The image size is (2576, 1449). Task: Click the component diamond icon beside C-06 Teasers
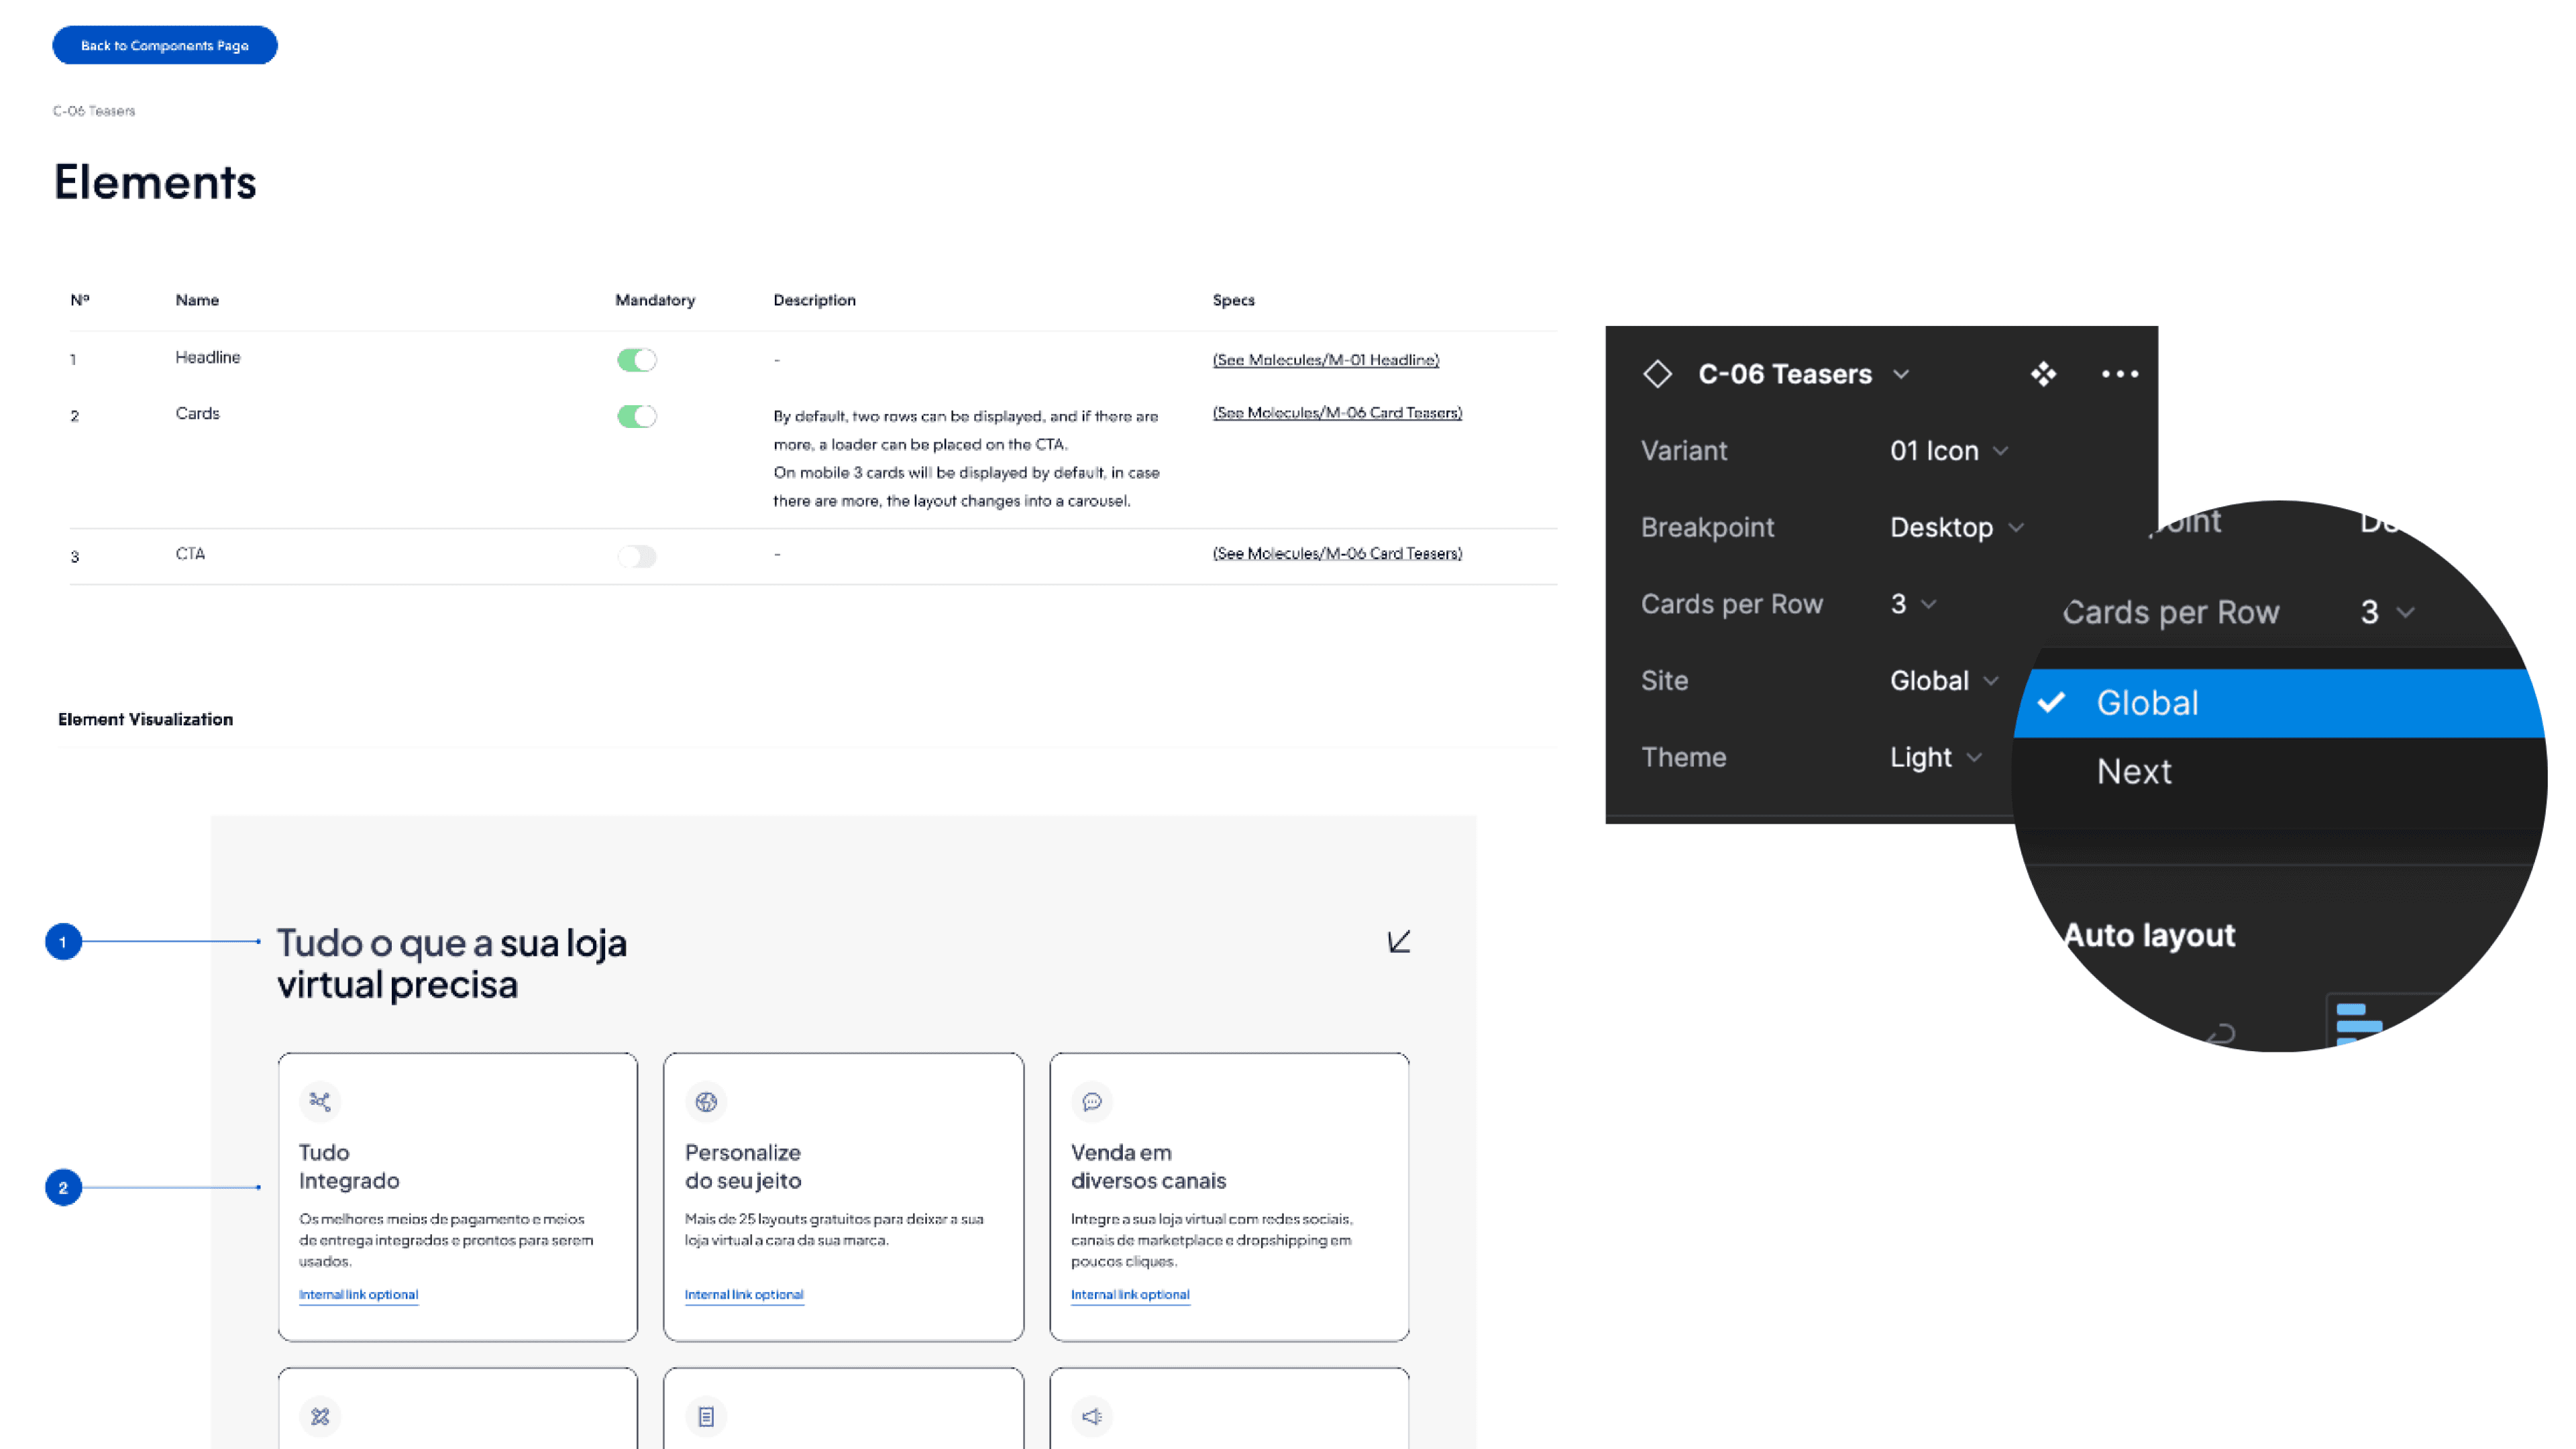[1657, 374]
